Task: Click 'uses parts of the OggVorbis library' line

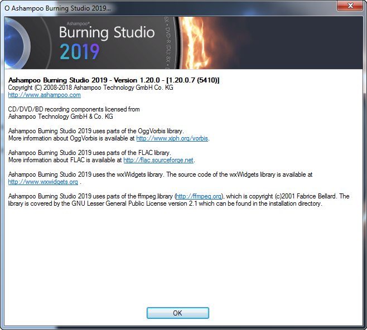Action: [96, 131]
